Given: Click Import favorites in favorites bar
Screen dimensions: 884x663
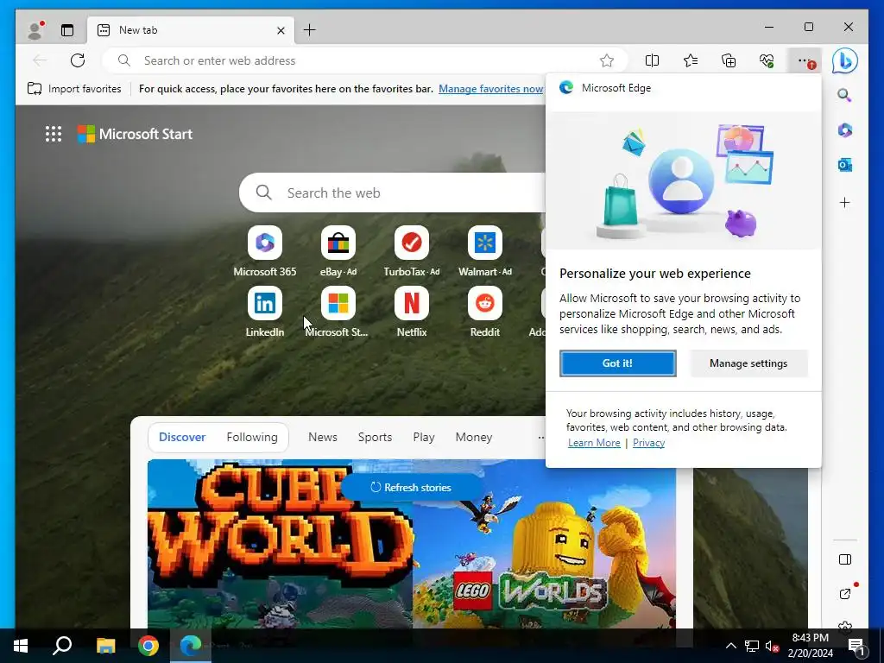Looking at the screenshot, I should (74, 89).
